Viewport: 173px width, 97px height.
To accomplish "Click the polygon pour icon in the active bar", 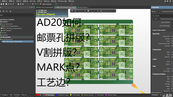I will pyautogui.click(x=101, y=11).
